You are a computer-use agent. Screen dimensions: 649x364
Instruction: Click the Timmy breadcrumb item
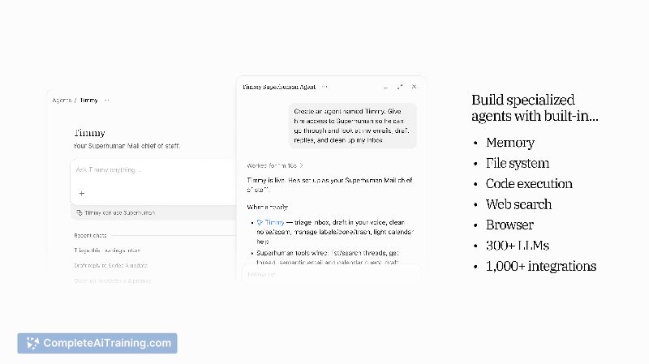(x=88, y=101)
